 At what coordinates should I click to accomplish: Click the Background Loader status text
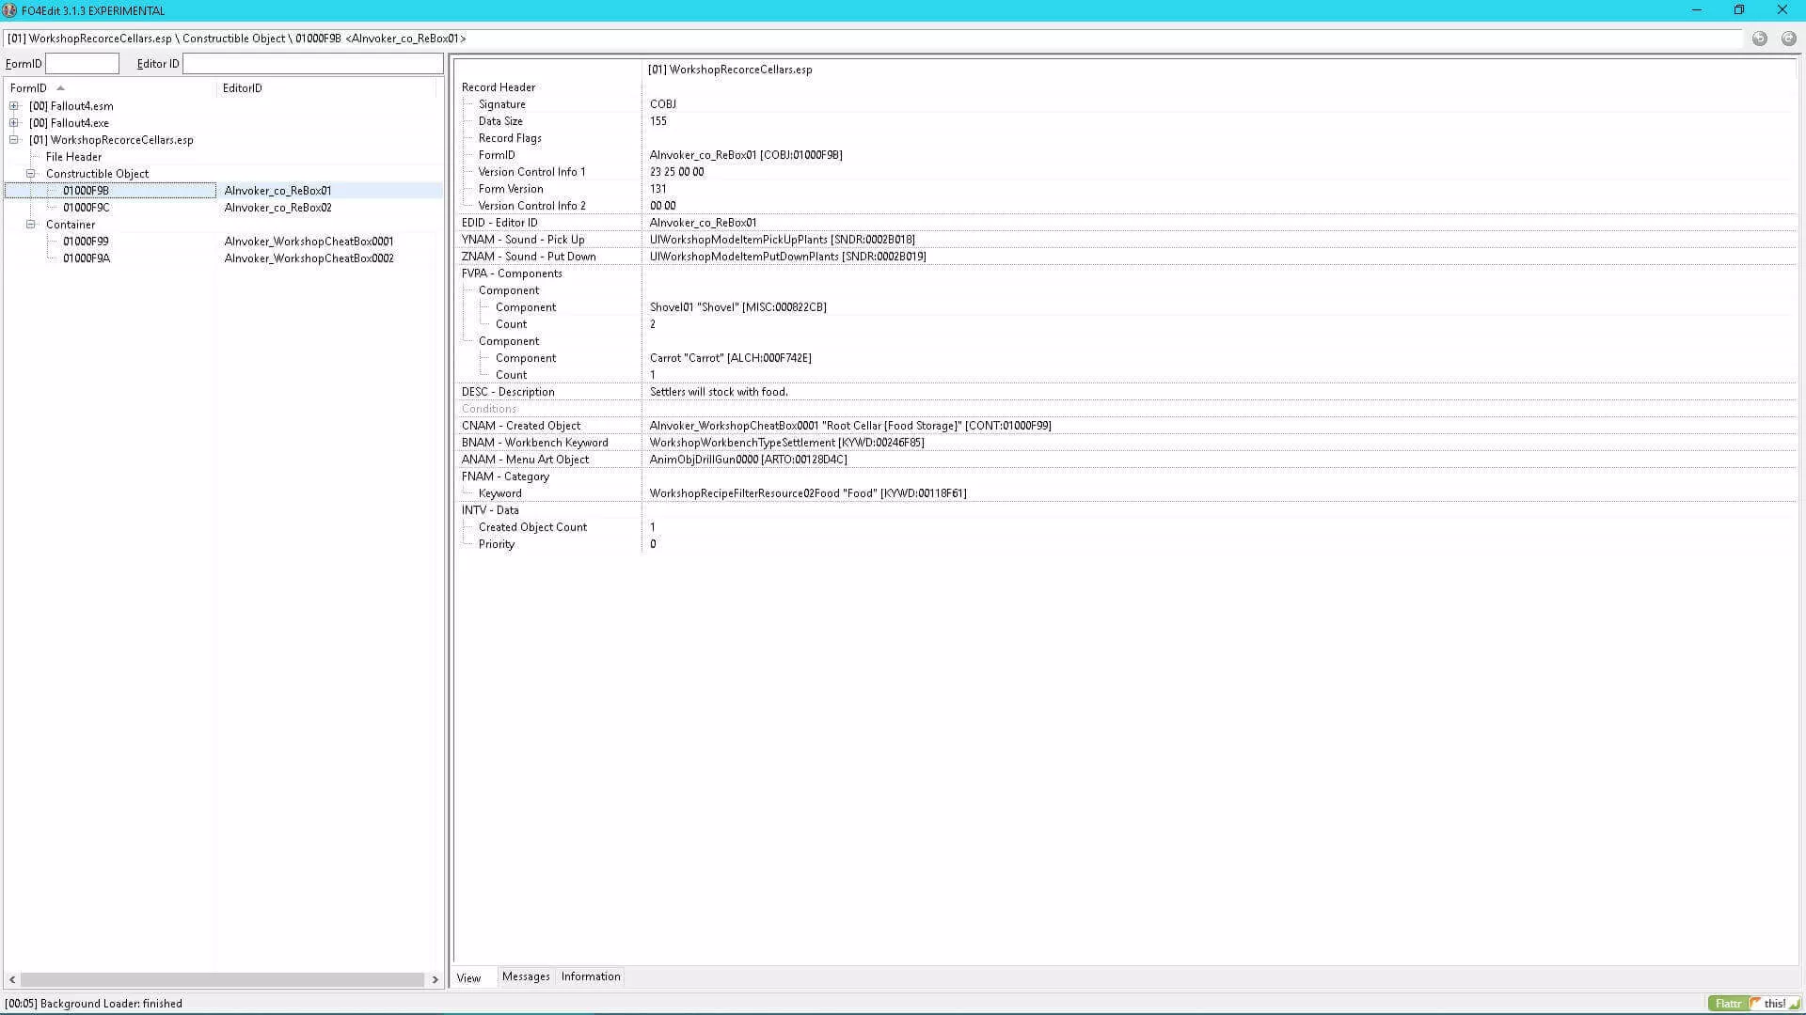tap(94, 1004)
